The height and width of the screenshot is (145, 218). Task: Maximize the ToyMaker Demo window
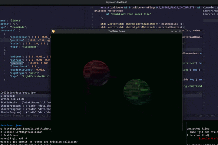176,31
